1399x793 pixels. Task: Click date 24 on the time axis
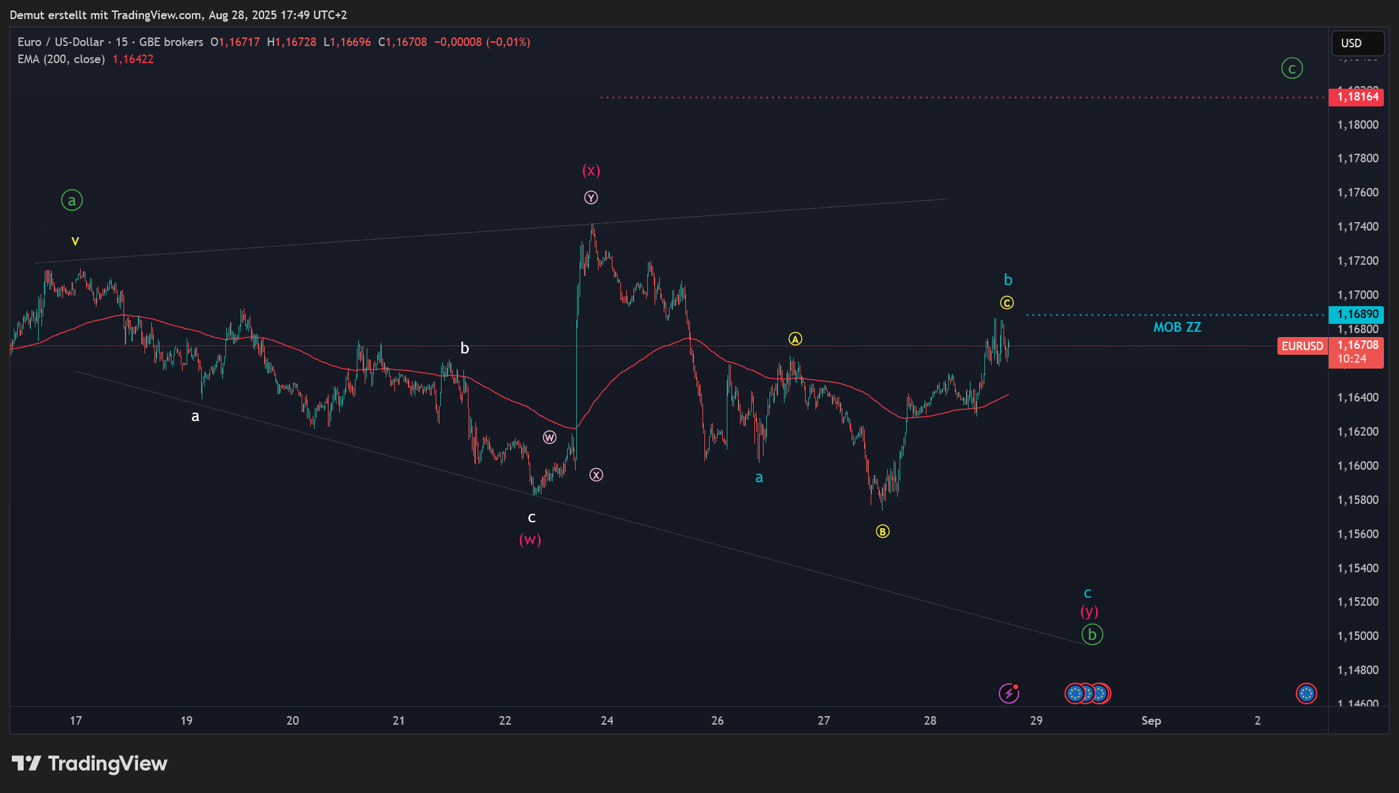pyautogui.click(x=607, y=721)
